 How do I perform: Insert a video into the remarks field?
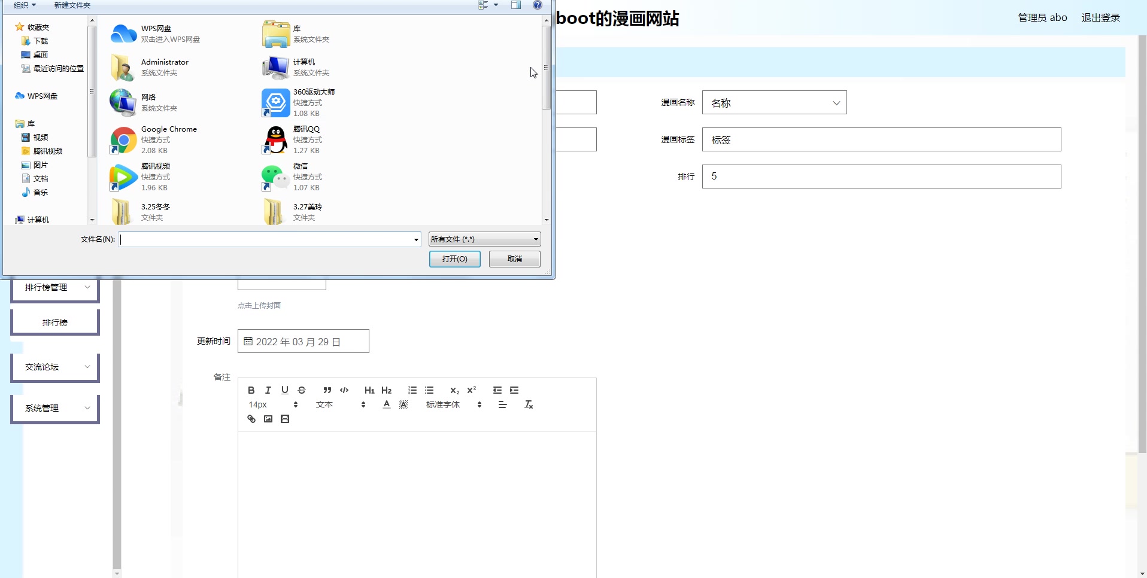click(284, 418)
